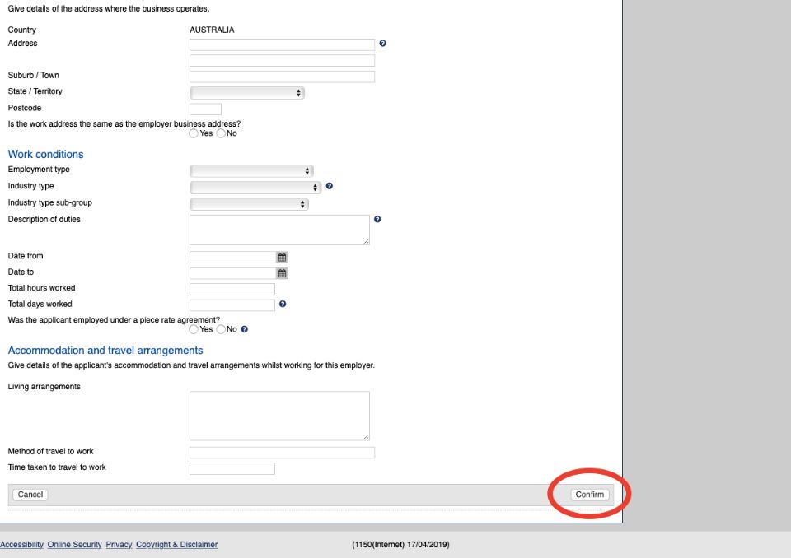Viewport: 791px width, 558px height.
Task: Open the Privacy footer link
Action: pos(119,544)
